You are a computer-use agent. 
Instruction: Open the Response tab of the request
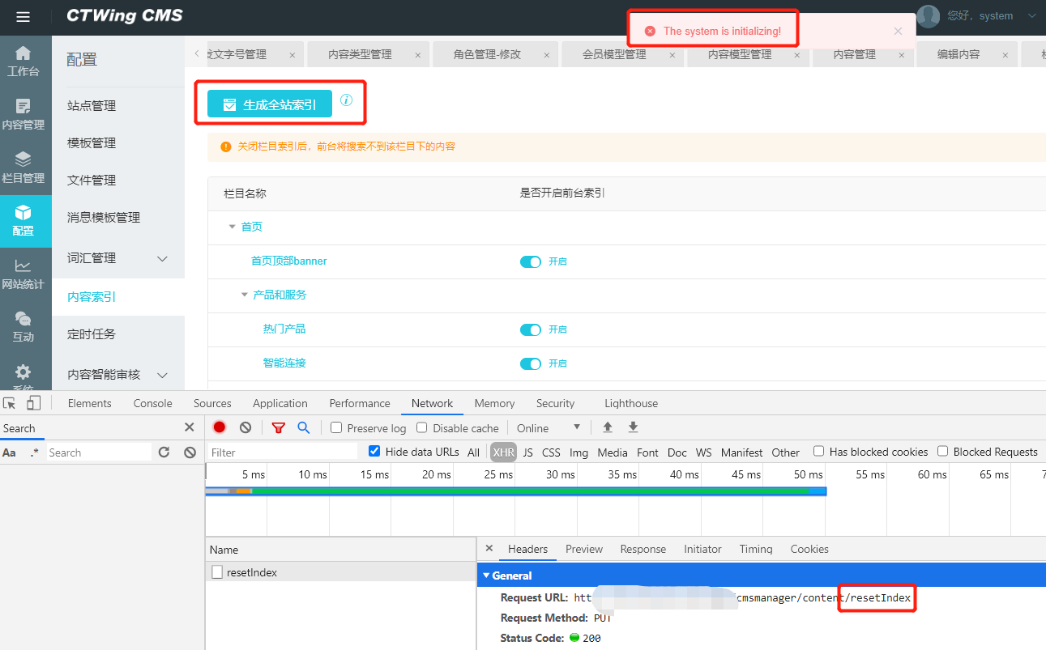643,549
